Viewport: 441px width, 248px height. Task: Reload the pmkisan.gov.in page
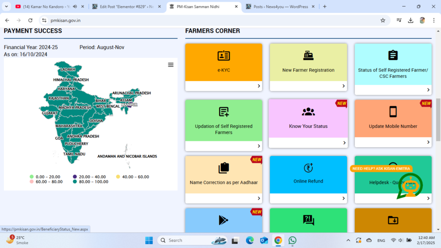point(31,20)
